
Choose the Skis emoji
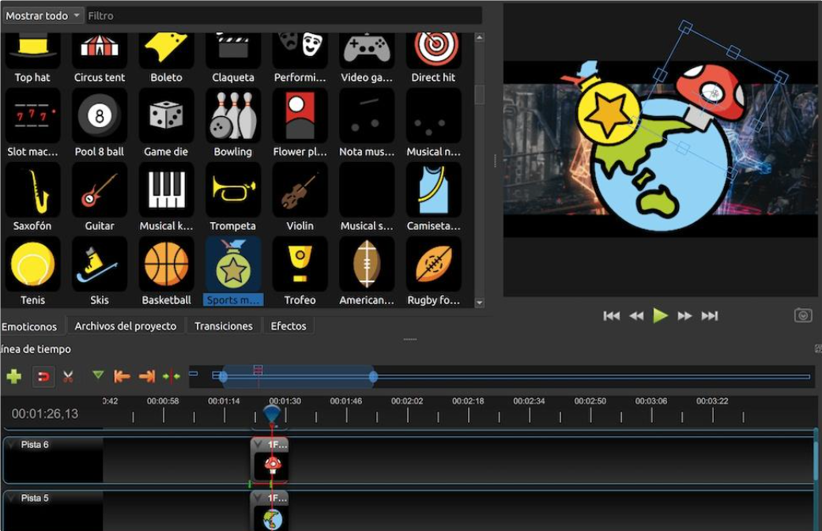(x=100, y=272)
